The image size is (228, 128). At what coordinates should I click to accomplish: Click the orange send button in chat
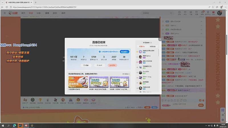coord(201,105)
